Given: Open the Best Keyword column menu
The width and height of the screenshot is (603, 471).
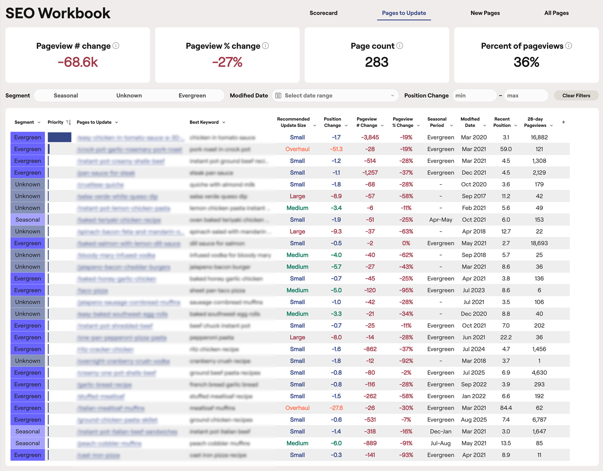Looking at the screenshot, I should click(x=224, y=122).
